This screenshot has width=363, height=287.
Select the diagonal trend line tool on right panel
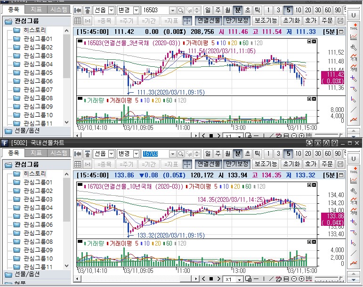[354, 110]
